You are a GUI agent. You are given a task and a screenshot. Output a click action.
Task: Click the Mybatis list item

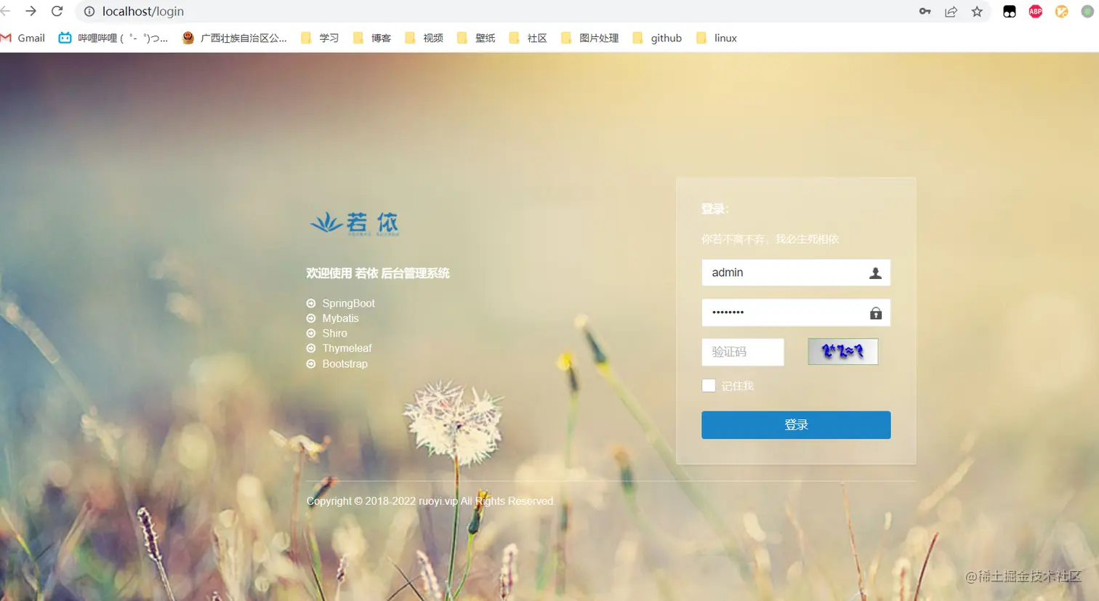click(x=340, y=318)
